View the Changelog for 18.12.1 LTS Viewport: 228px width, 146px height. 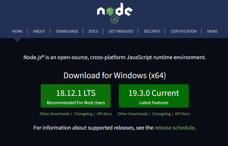pos(83,114)
